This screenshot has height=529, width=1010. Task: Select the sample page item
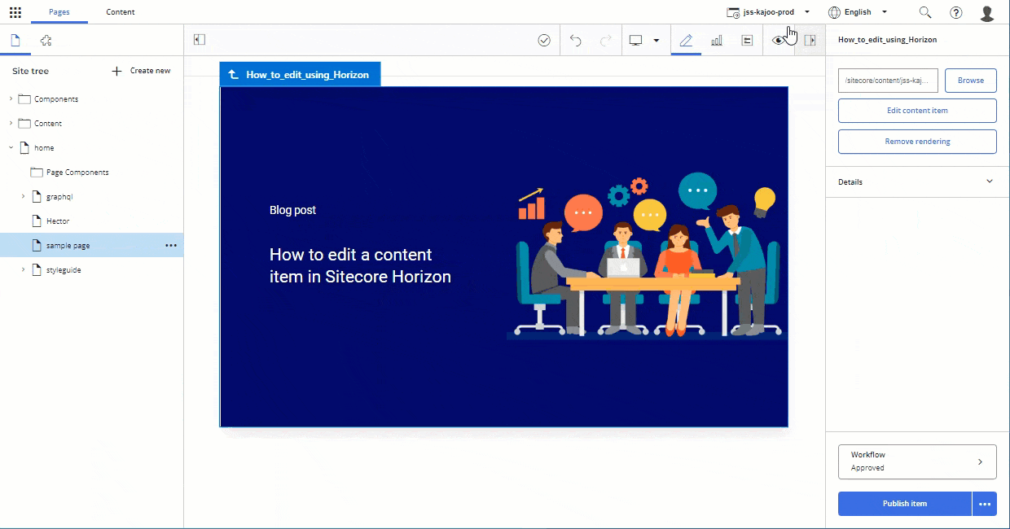tap(68, 245)
